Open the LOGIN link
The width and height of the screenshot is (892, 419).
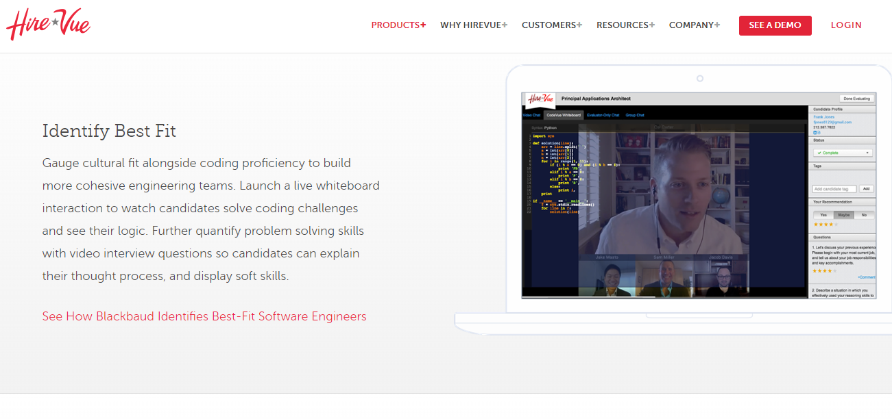pos(846,25)
